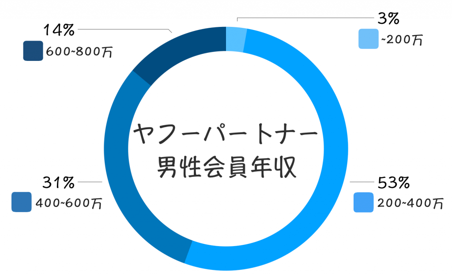Click the light blue ~200万 legend swatch
Image resolution: width=452 pixels, height=277 pixels.
(x=368, y=39)
